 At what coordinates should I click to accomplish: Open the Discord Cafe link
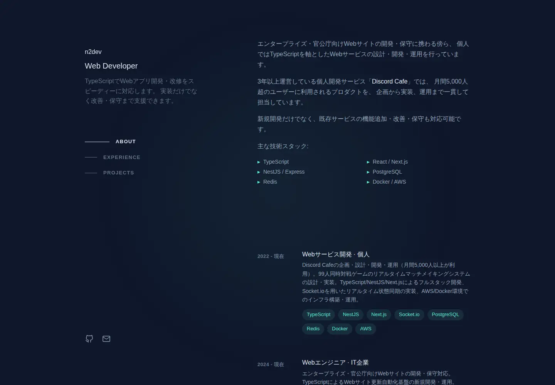(390, 82)
